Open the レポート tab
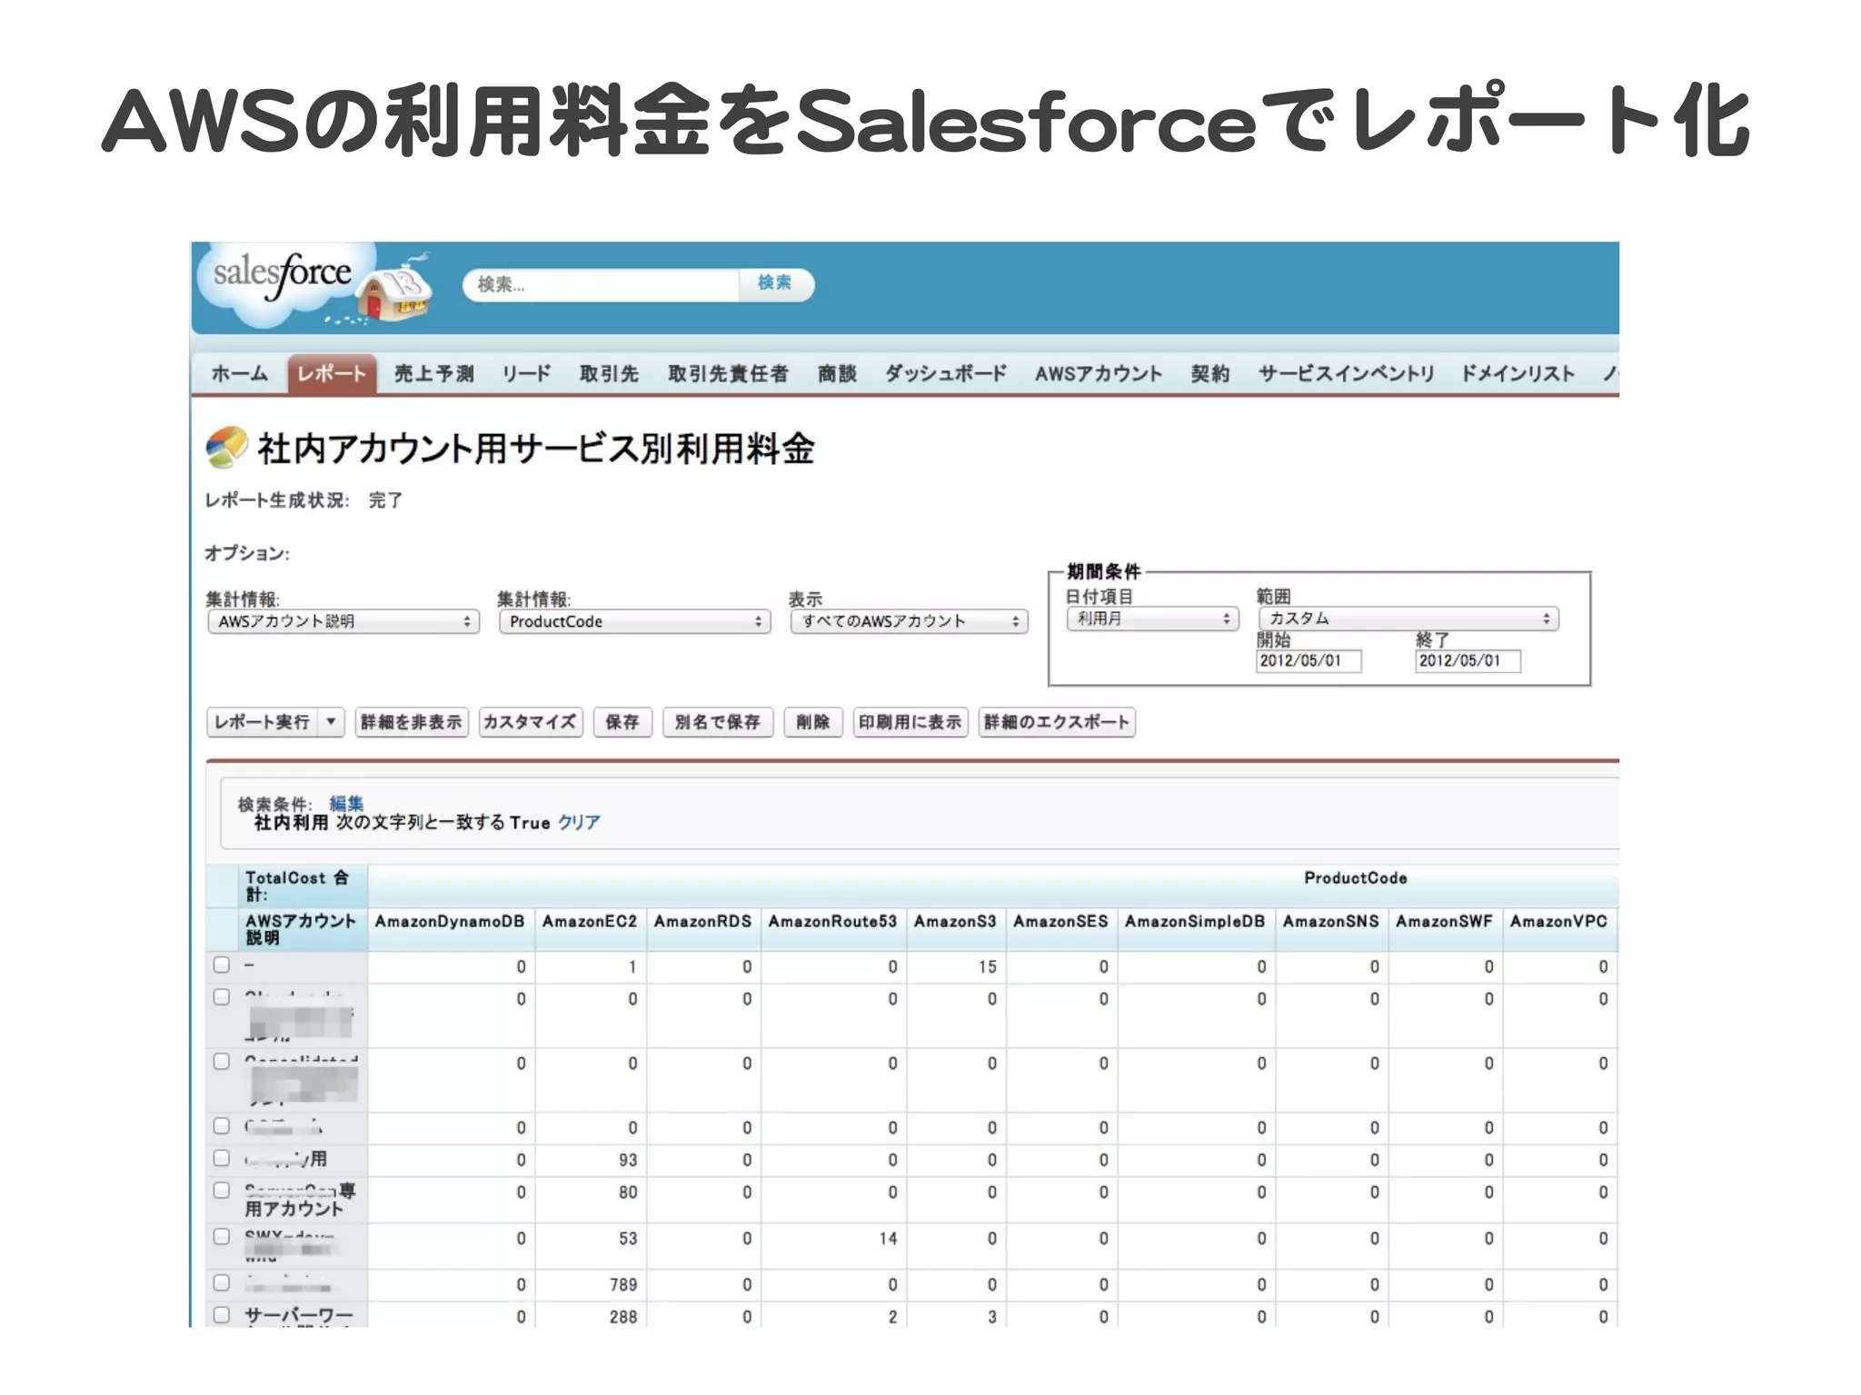The image size is (1861, 1395). coord(332,374)
